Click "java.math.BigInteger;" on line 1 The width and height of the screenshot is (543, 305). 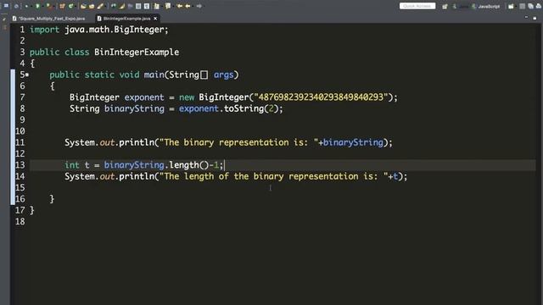(116, 30)
